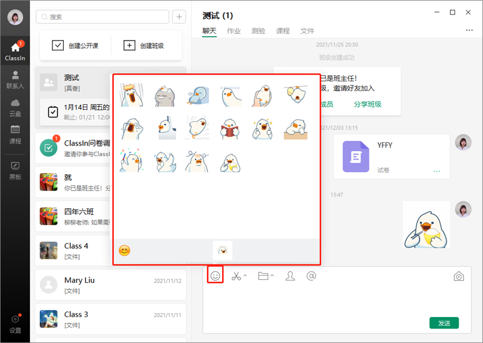Image resolution: width=483 pixels, height=343 pixels.
Task: Send the duck reading red book sticker
Action: [x=230, y=129]
